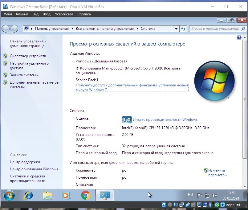Click the Action Center flag tray icon
This screenshot has width=248, height=210.
[x=200, y=196]
